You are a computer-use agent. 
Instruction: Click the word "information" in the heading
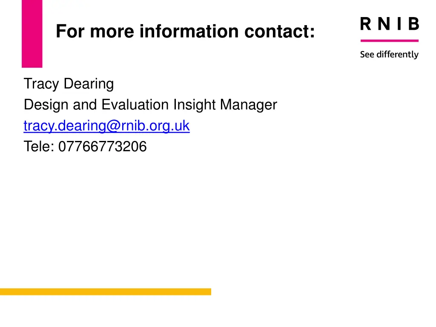click(189, 31)
